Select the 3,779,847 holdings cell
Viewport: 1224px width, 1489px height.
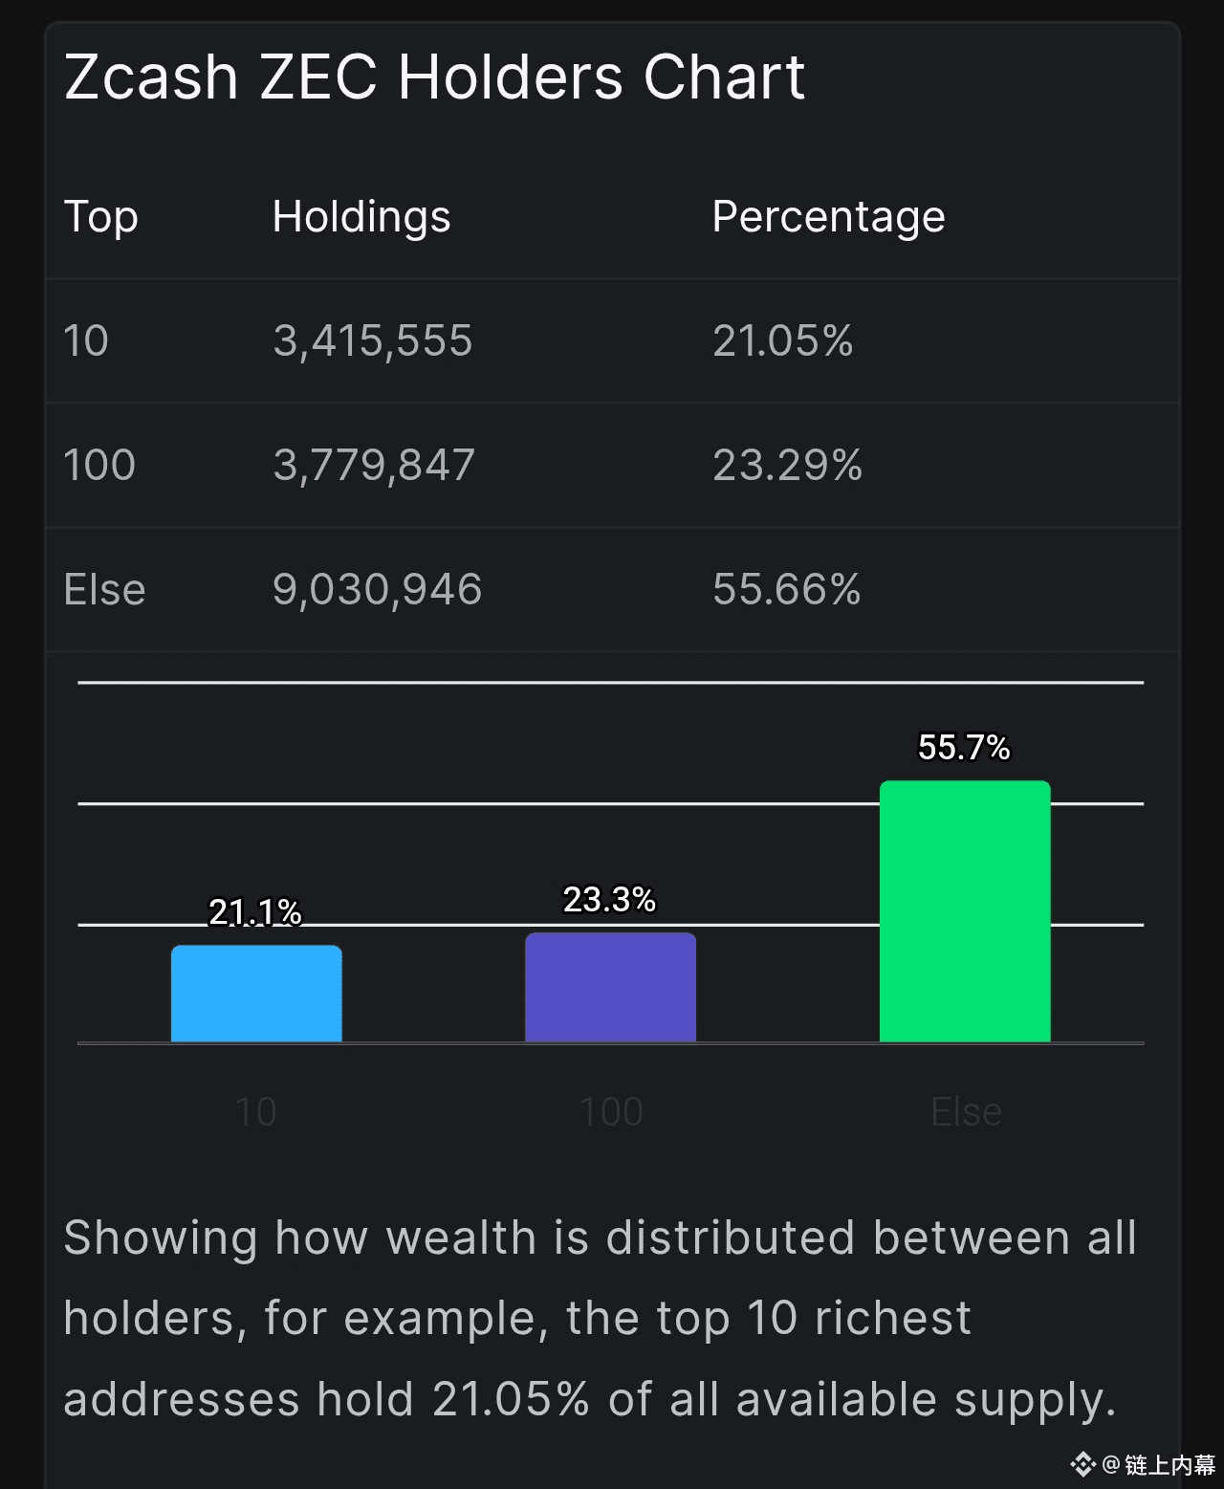coord(374,466)
